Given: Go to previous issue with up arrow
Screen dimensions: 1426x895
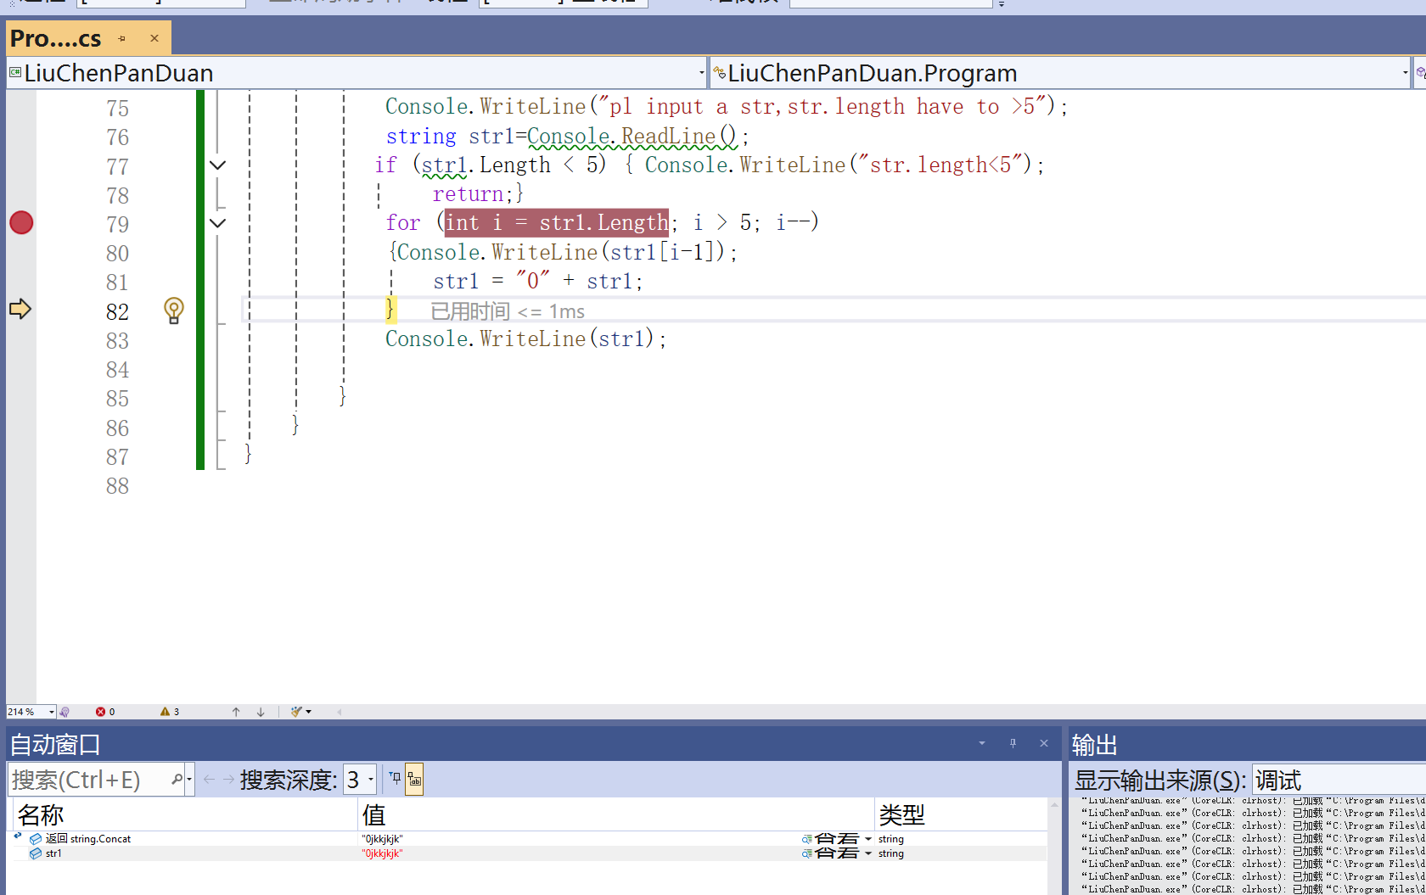Looking at the screenshot, I should [x=236, y=712].
